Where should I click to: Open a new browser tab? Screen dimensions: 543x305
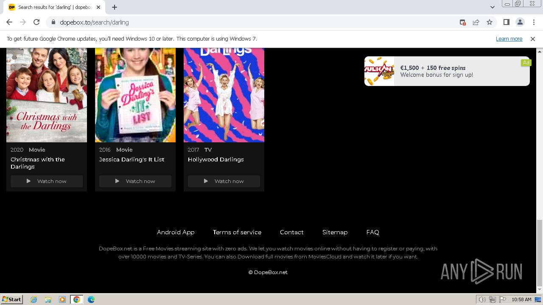coord(115,7)
